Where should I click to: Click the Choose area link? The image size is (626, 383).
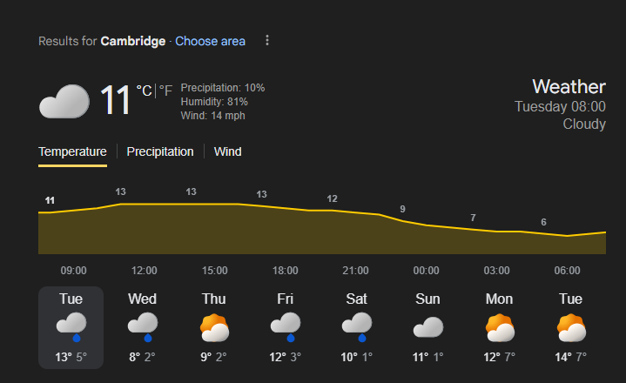(x=211, y=41)
